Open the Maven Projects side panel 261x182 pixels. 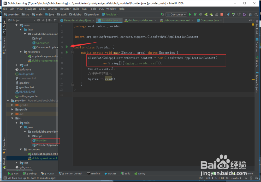tap(257, 82)
